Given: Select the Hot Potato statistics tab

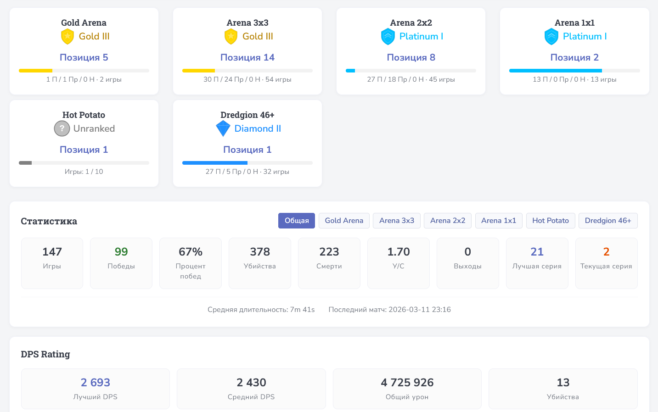Looking at the screenshot, I should [551, 221].
